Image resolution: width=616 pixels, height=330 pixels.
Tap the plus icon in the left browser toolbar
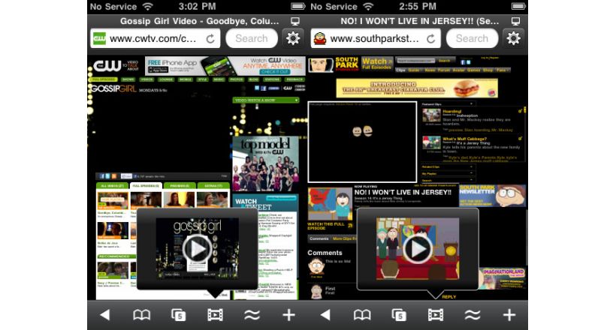coord(288,315)
